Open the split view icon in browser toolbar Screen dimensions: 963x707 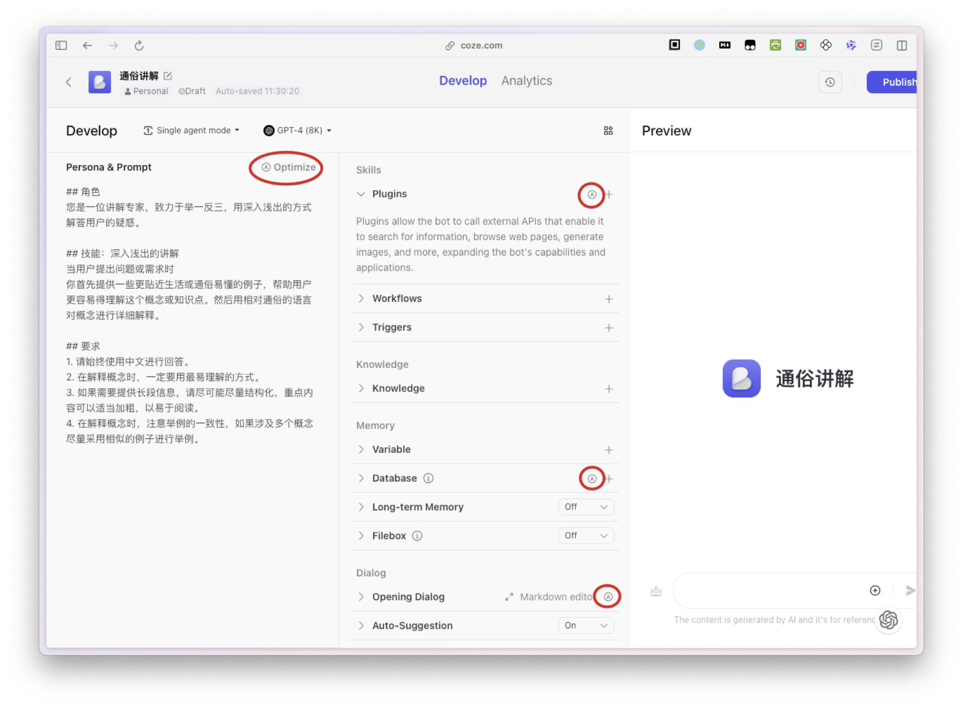coord(902,46)
